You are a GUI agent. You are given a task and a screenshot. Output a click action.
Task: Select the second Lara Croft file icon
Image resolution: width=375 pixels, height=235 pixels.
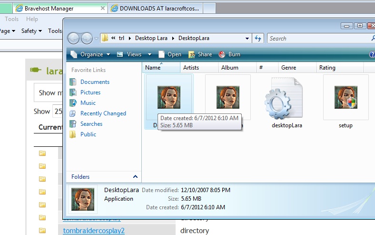click(228, 97)
